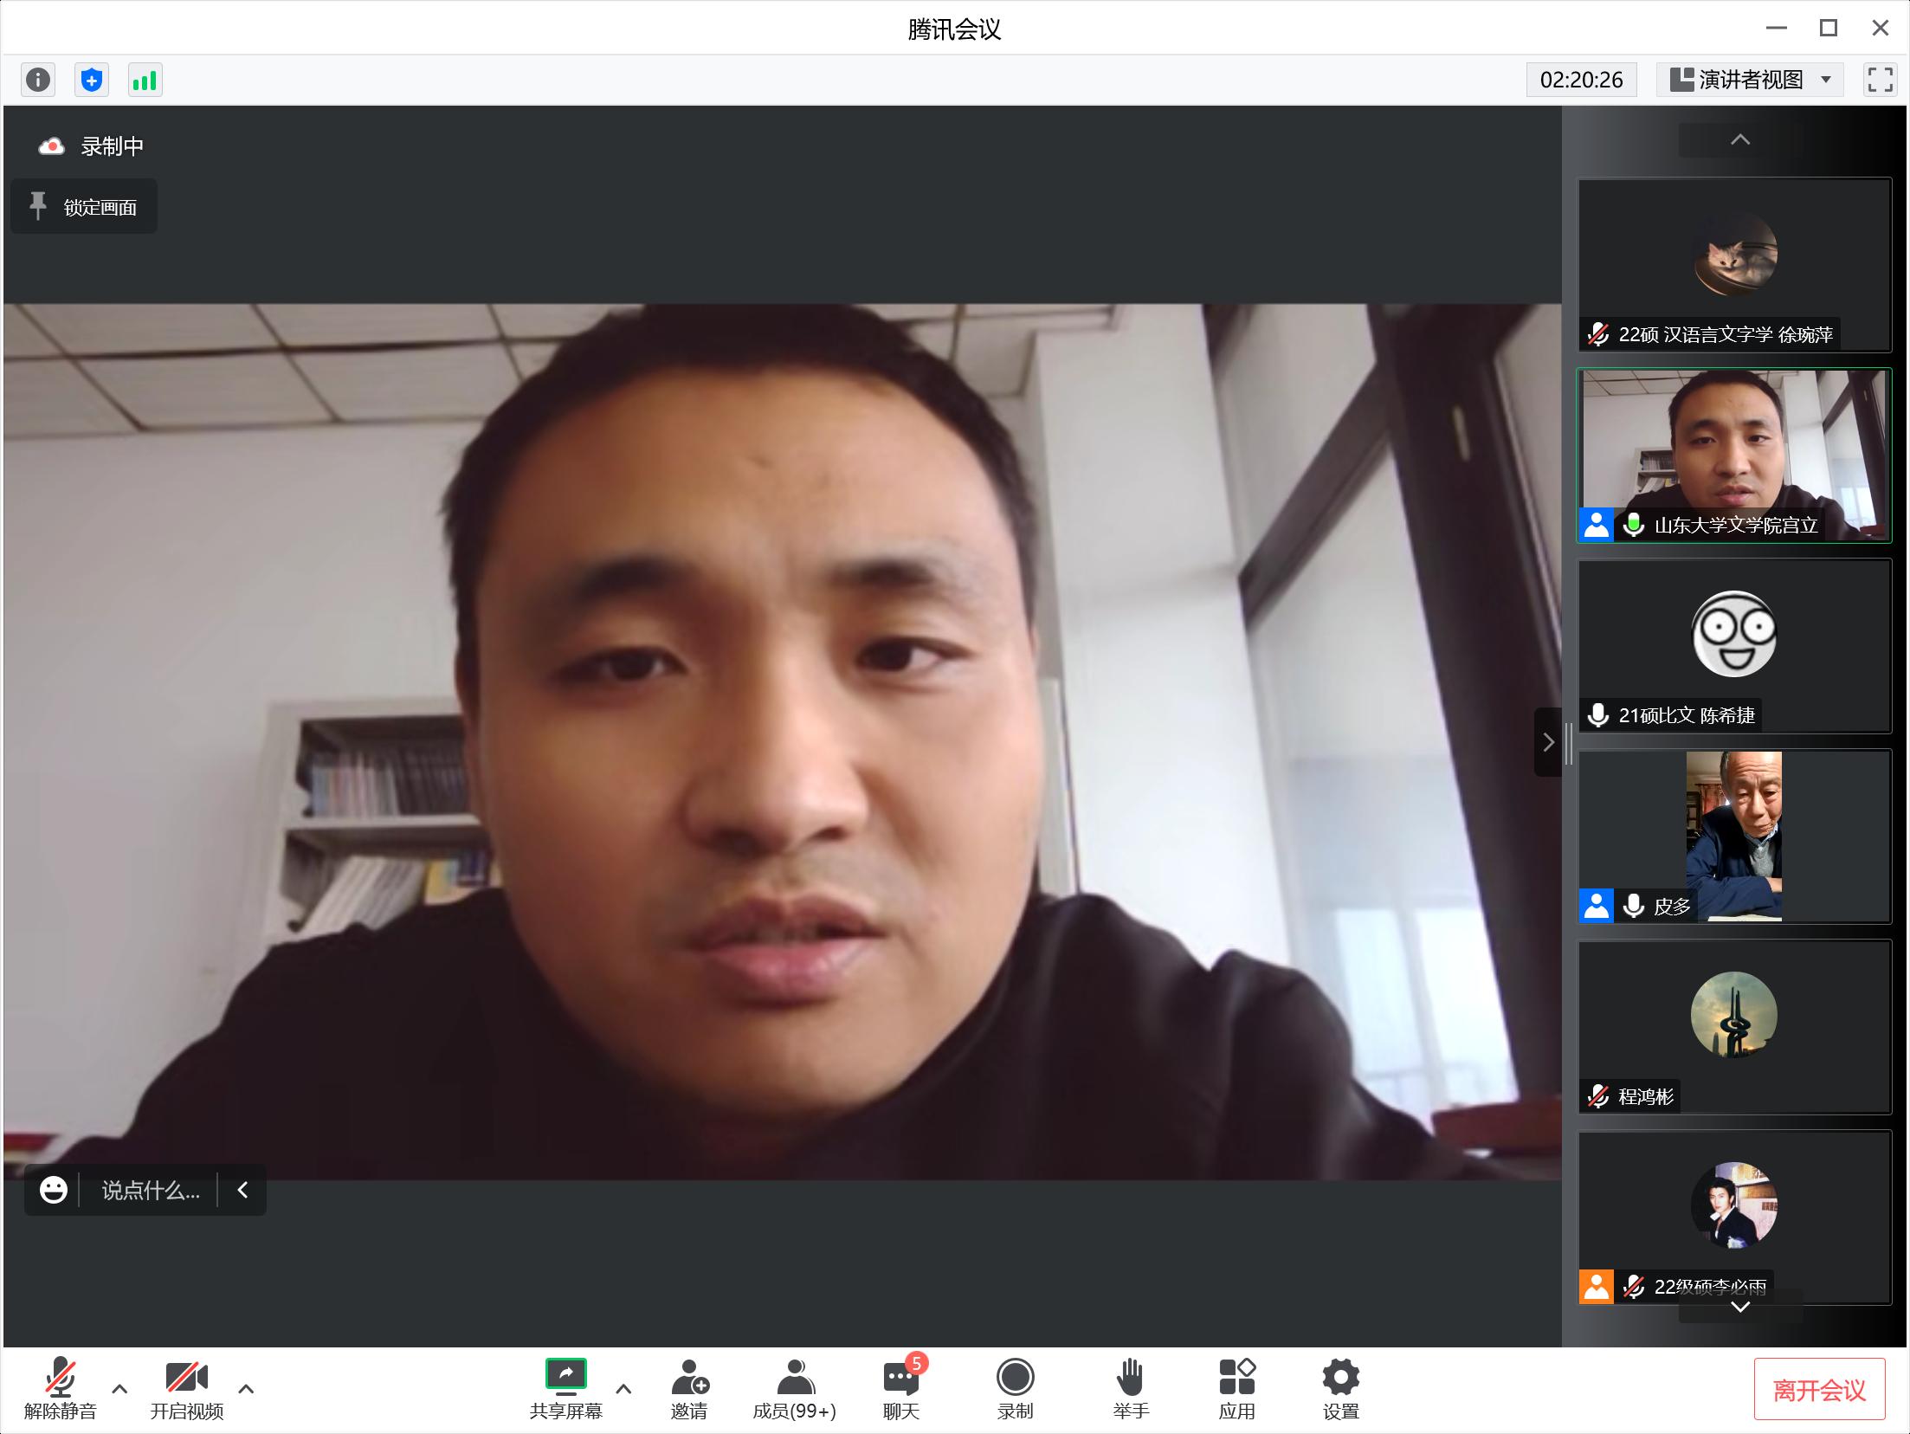
Task: Expand the share screen options arrow
Action: click(x=623, y=1389)
